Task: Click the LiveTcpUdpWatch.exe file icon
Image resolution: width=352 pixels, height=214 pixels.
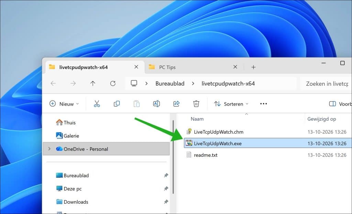Action: [x=189, y=143]
